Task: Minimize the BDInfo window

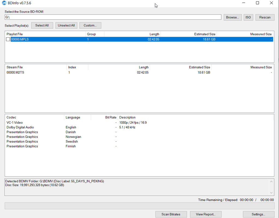Action: (x=244, y=3)
